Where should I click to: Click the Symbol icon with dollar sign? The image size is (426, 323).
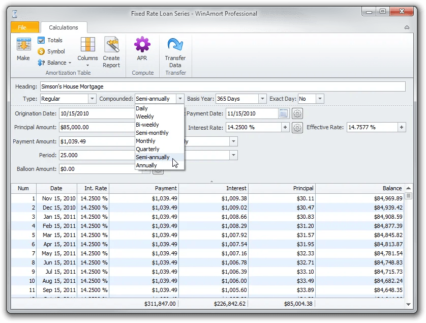(x=42, y=51)
